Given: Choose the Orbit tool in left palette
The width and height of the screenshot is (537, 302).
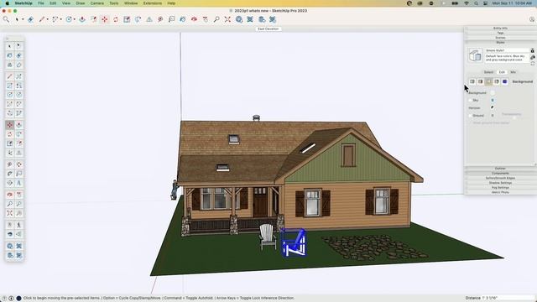Looking at the screenshot, I should (9, 195).
